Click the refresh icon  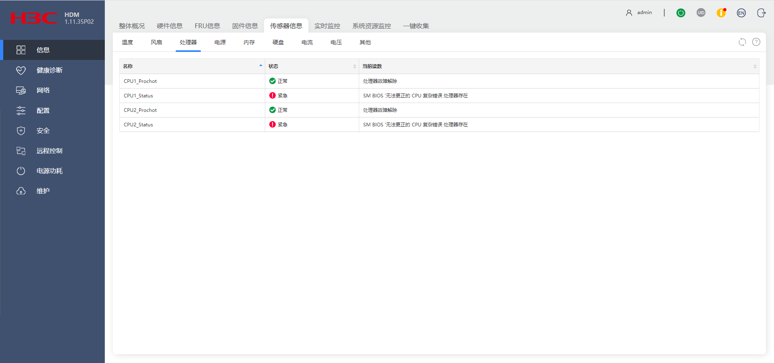[x=742, y=42]
